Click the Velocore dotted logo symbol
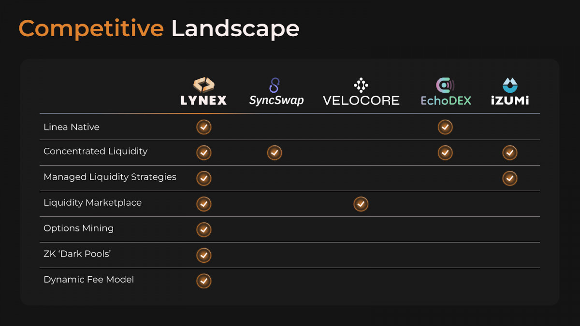 pyautogui.click(x=361, y=85)
